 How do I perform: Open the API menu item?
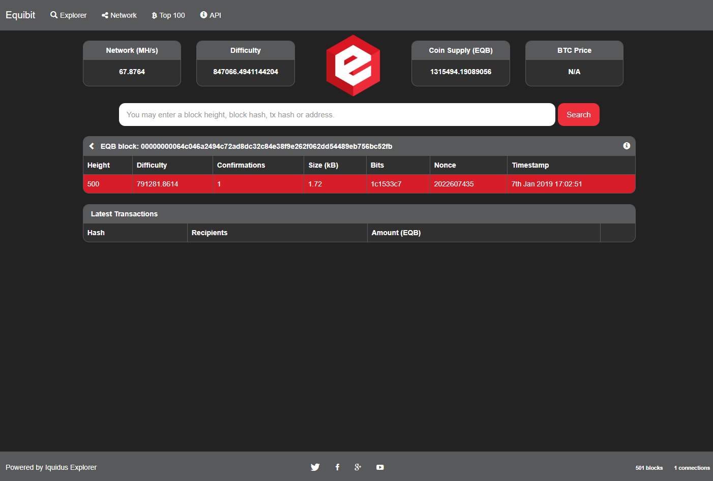211,15
